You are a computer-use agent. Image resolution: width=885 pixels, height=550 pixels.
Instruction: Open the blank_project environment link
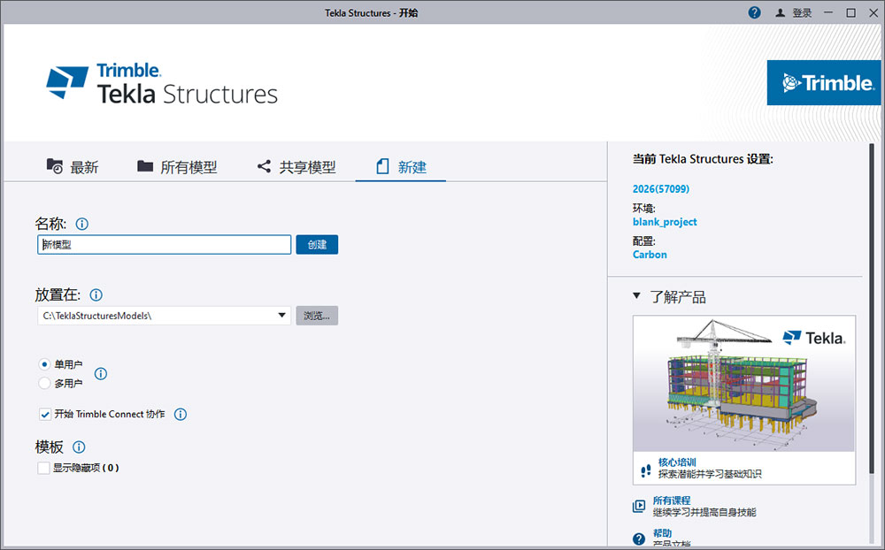click(x=665, y=222)
